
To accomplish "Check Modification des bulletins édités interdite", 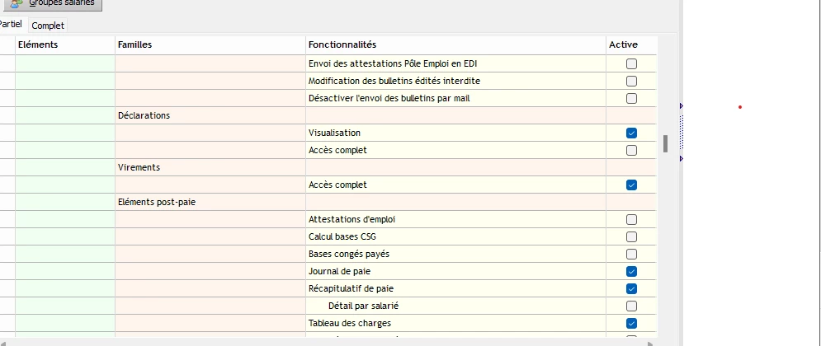I will 631,81.
